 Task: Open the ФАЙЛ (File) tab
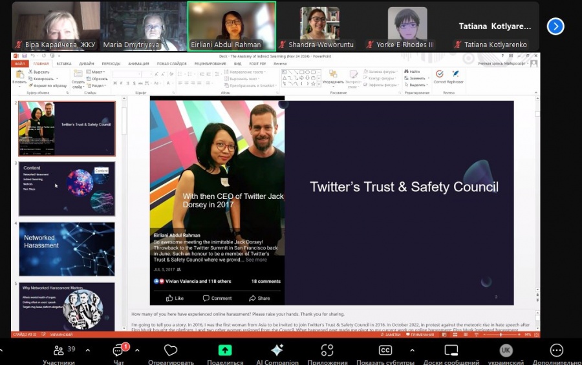tap(19, 64)
